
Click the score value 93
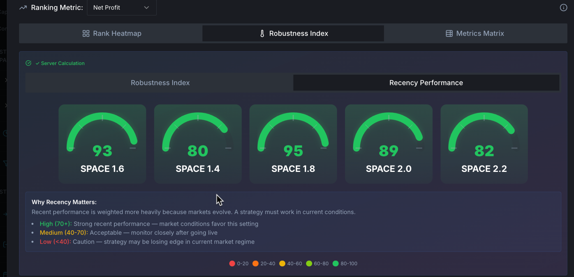(102, 151)
